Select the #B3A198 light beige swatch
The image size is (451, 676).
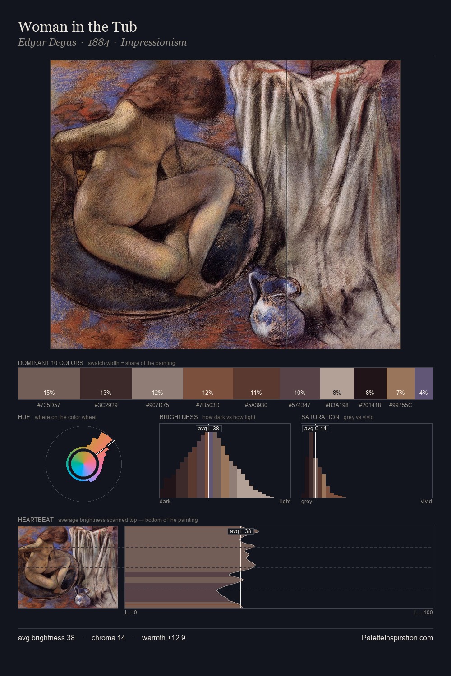pyautogui.click(x=337, y=384)
